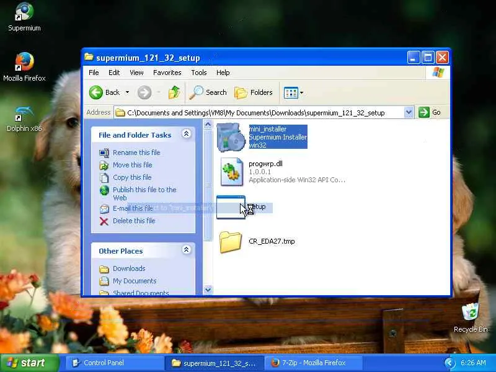The width and height of the screenshot is (496, 372).
Task: Expand the address bar dropdown arrow
Action: click(x=409, y=112)
